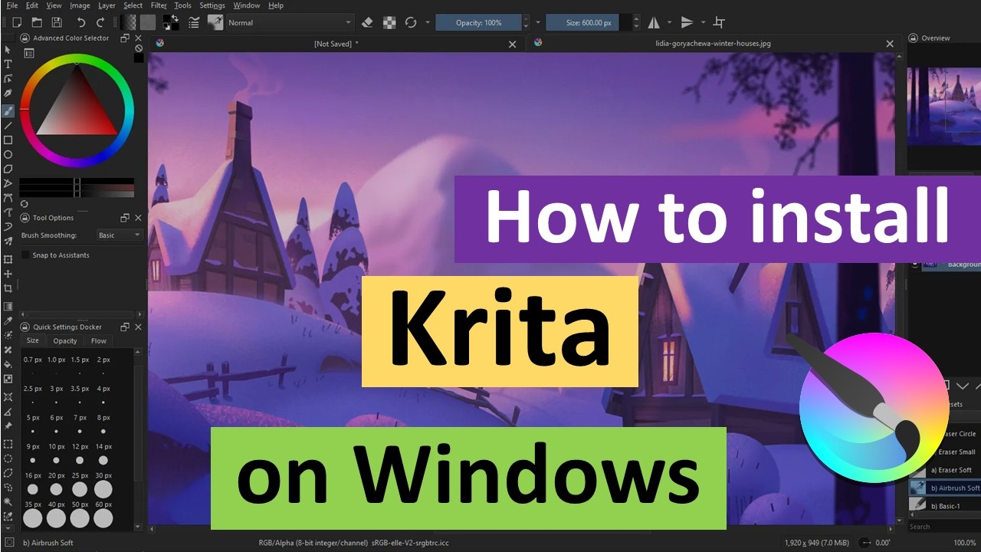Select the Transform tool
Screen dimensions: 981x552
tap(8, 259)
